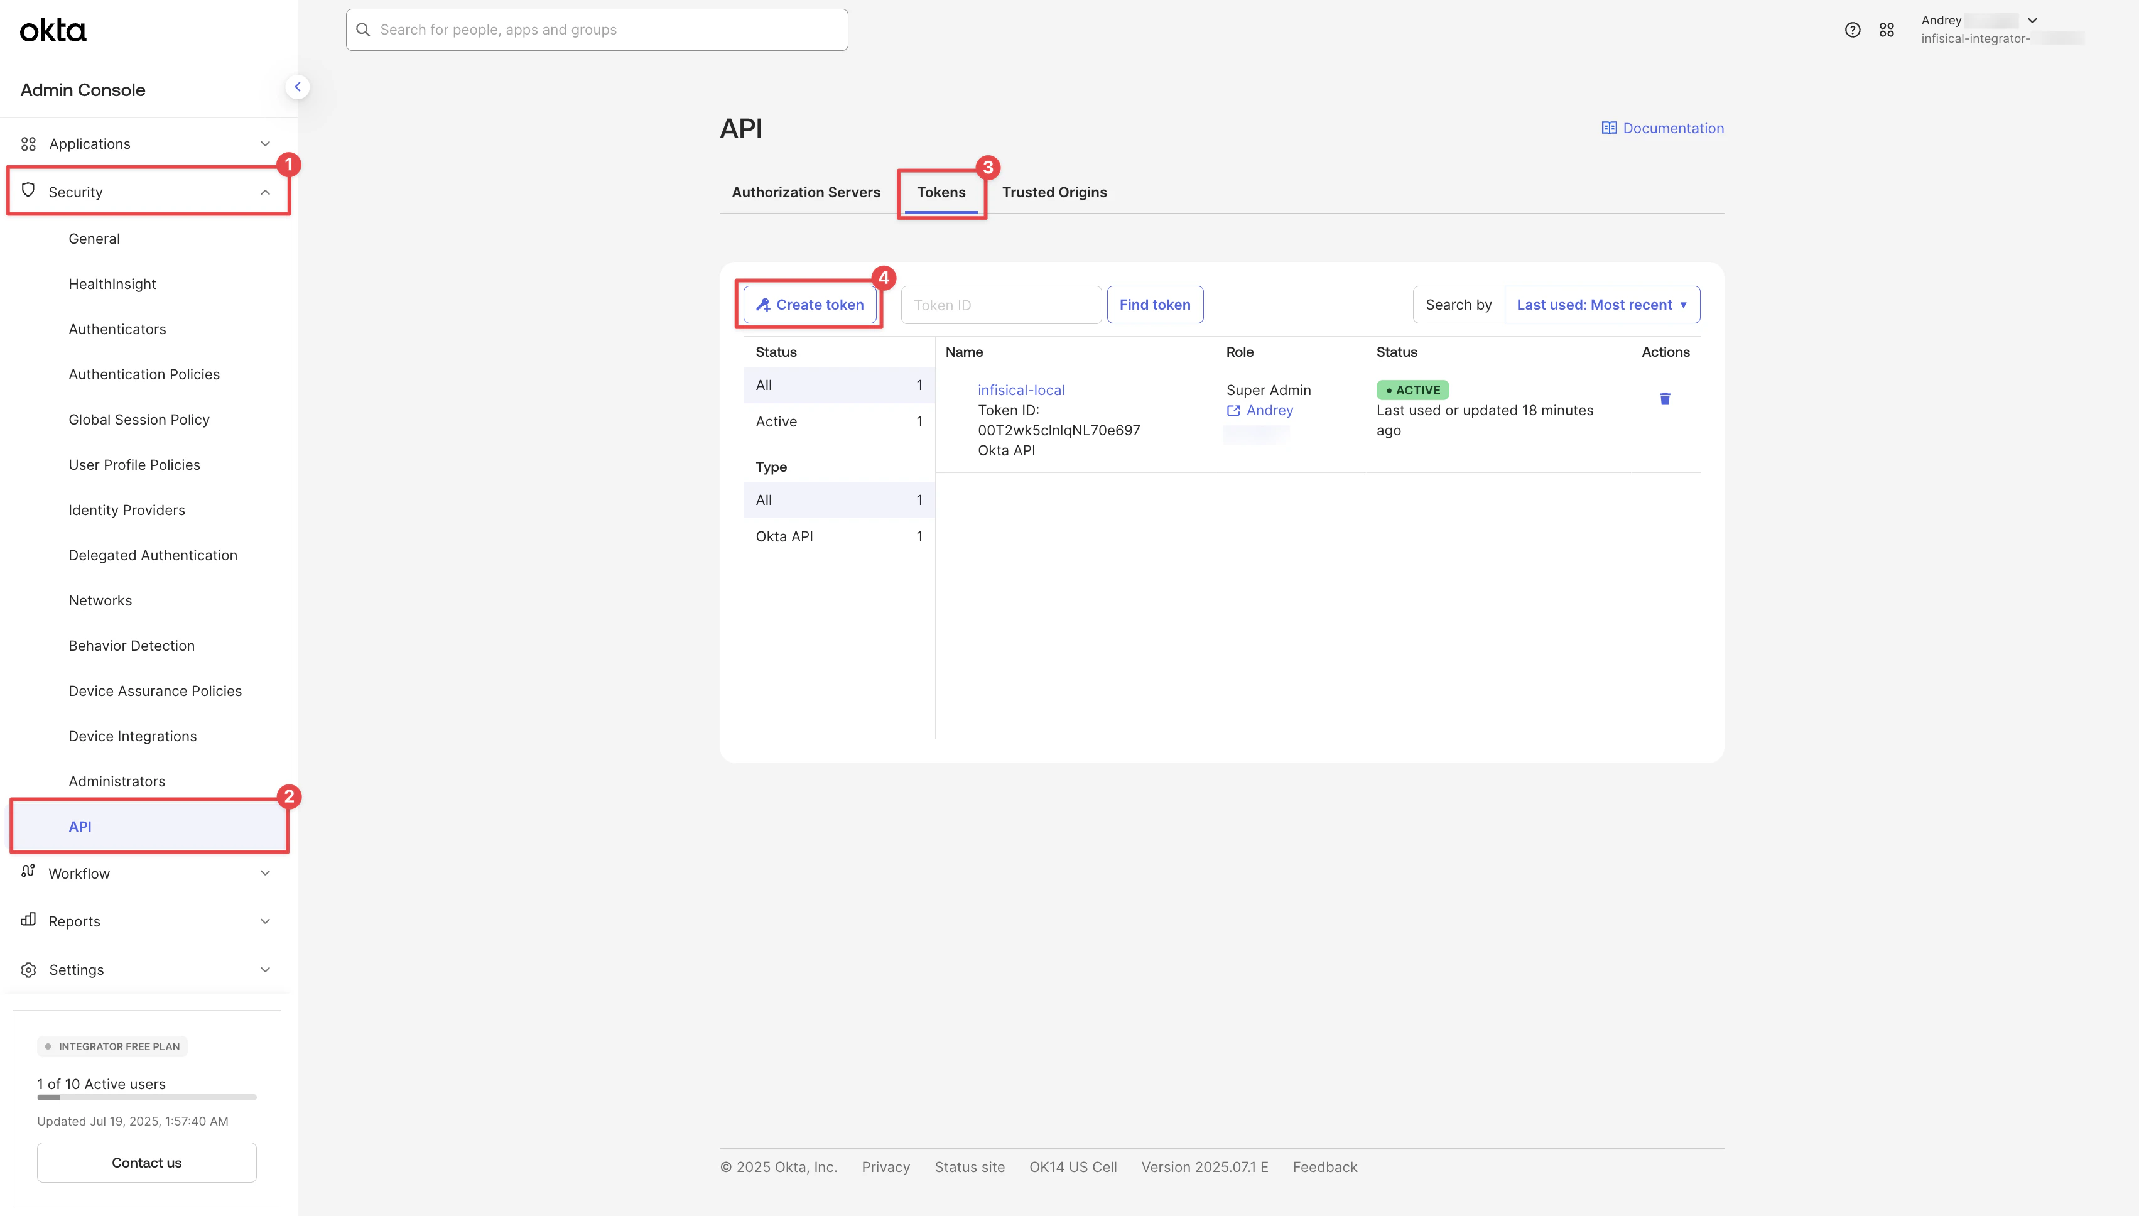Click the ACTIVE status badge
This screenshot has width=2139, height=1216.
coord(1412,390)
